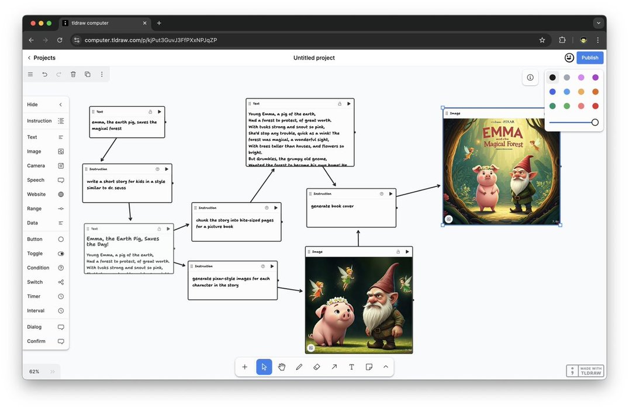The image size is (629, 409).
Task: Click the redo arrow icon
Action: coord(59,74)
